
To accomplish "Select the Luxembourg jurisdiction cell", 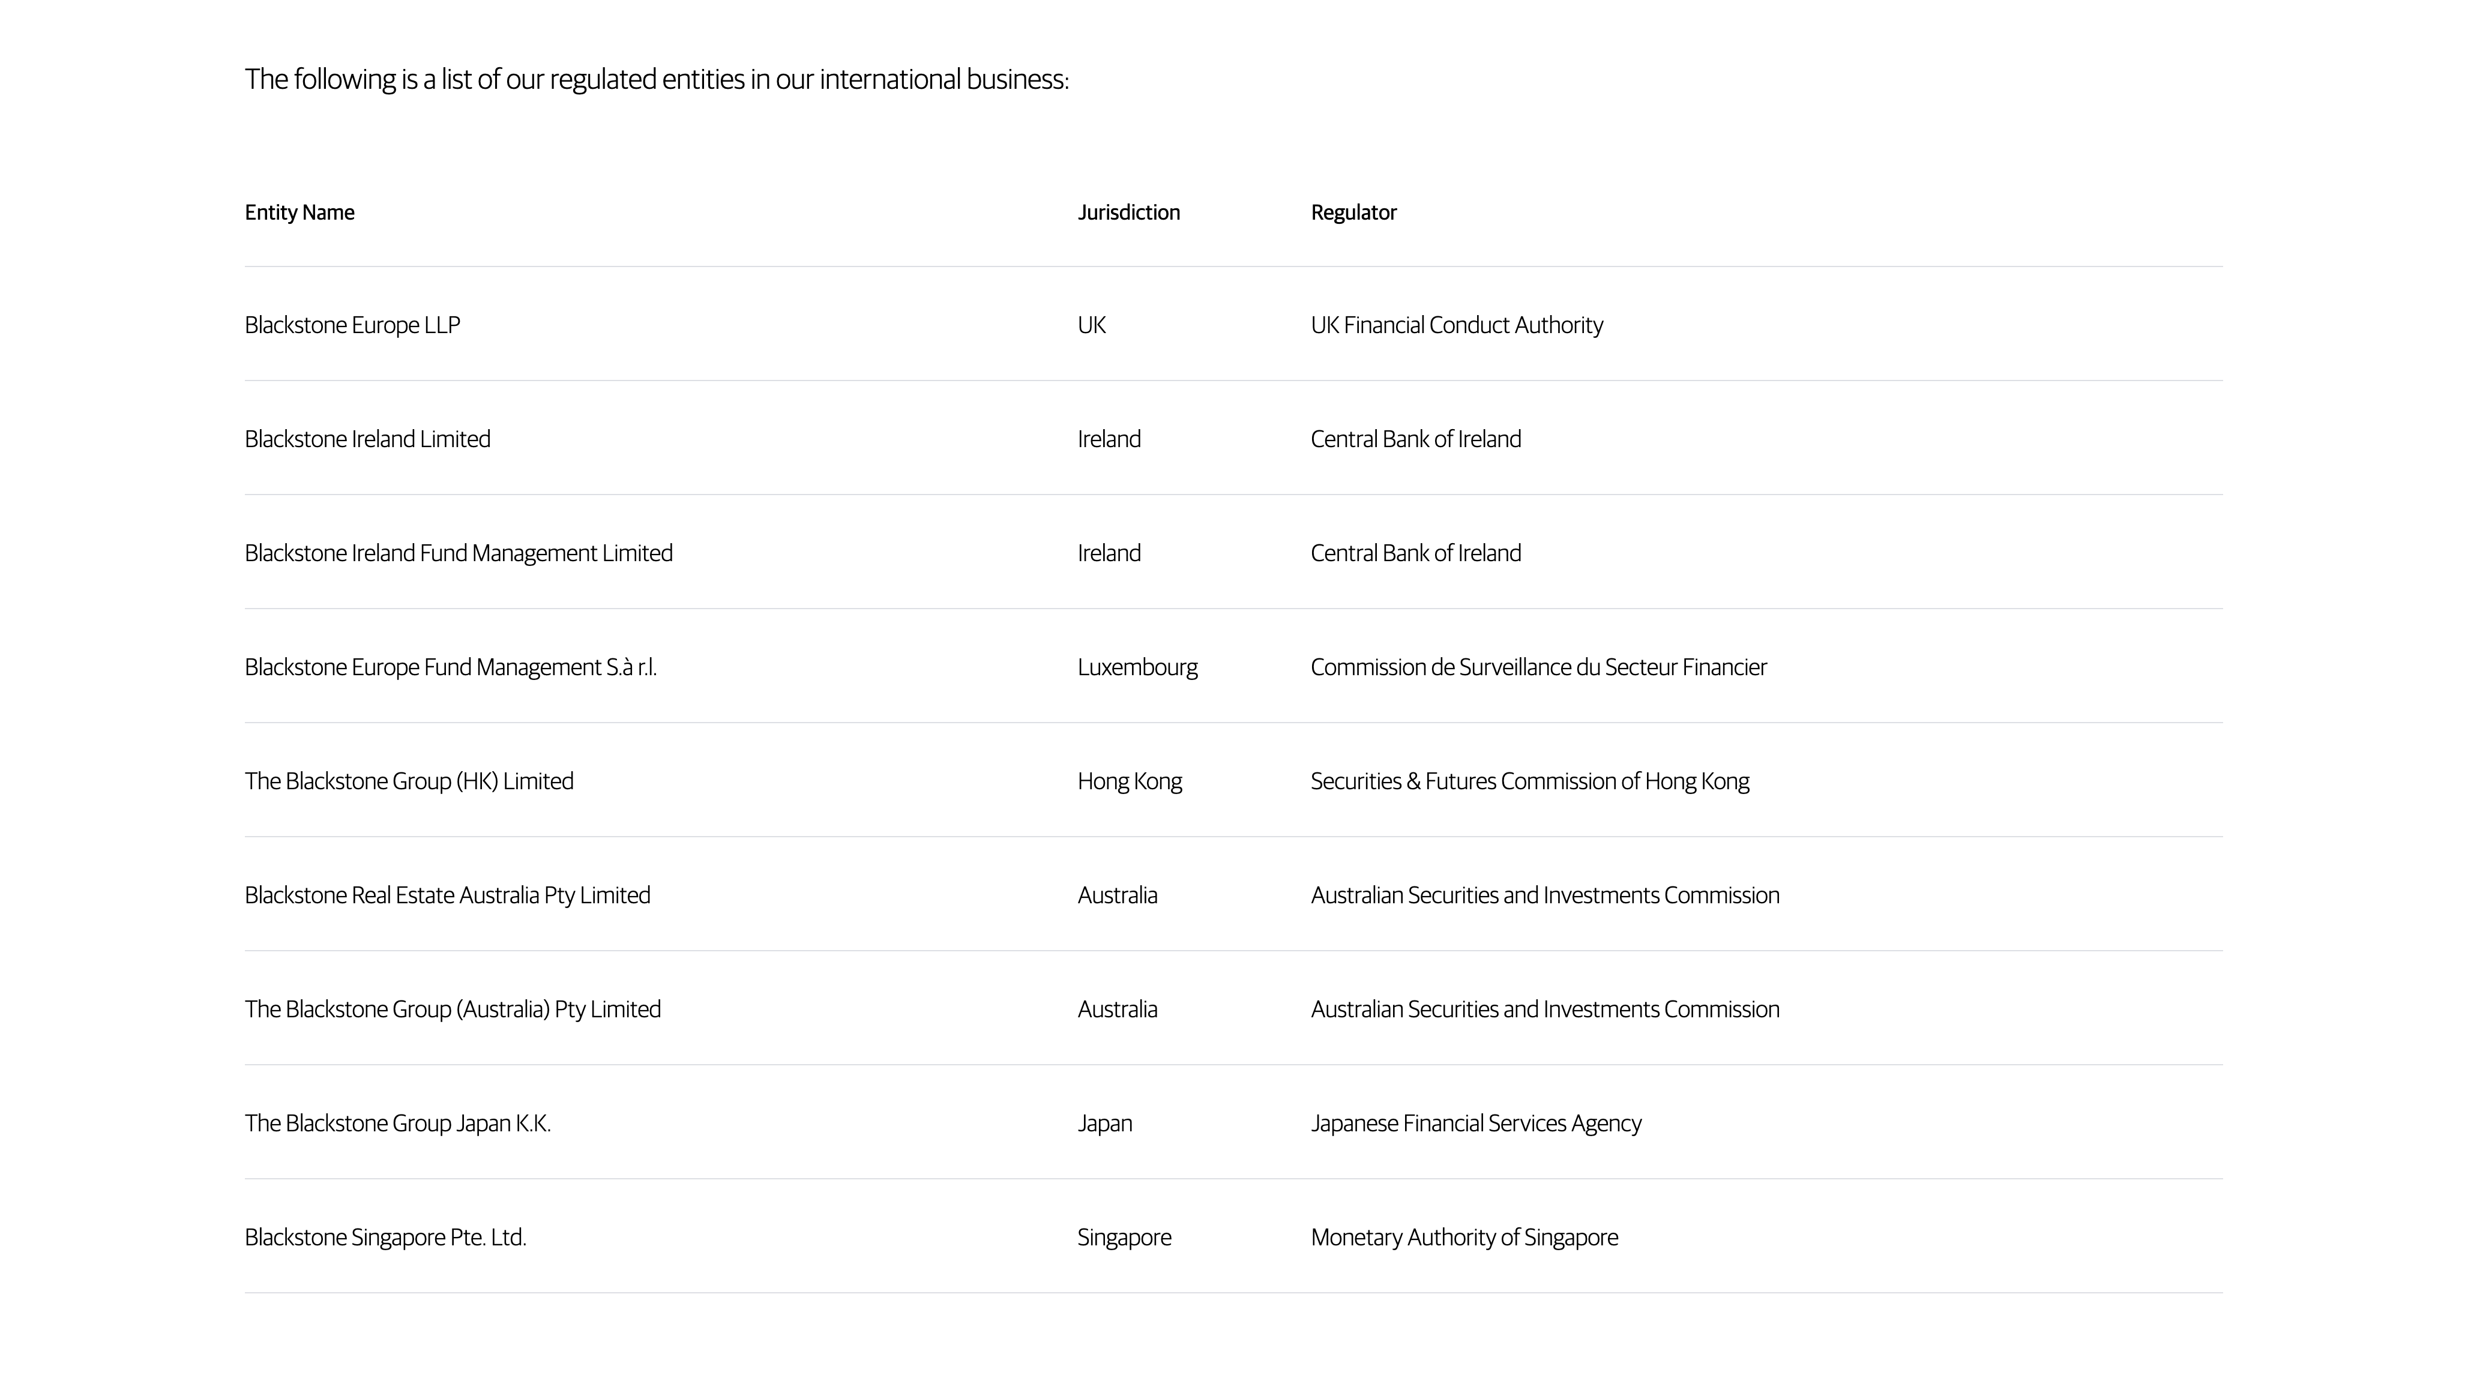I will click(1137, 668).
